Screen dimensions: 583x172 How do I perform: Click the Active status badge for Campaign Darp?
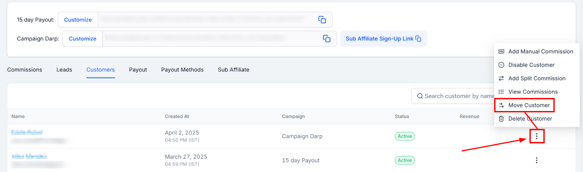tap(405, 136)
